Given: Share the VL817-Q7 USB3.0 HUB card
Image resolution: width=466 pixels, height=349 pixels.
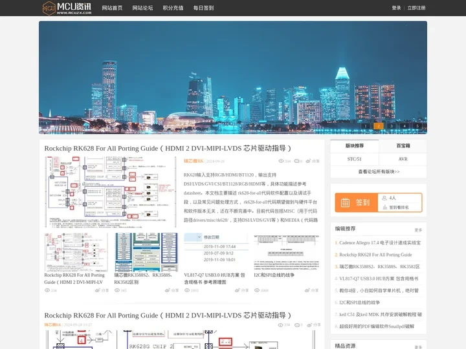Looking at the screenshot, I should 241,291.
